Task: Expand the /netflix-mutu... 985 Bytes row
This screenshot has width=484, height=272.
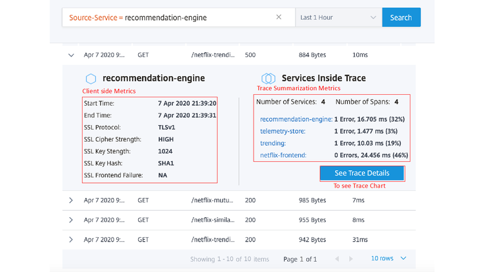Action: pyautogui.click(x=71, y=200)
